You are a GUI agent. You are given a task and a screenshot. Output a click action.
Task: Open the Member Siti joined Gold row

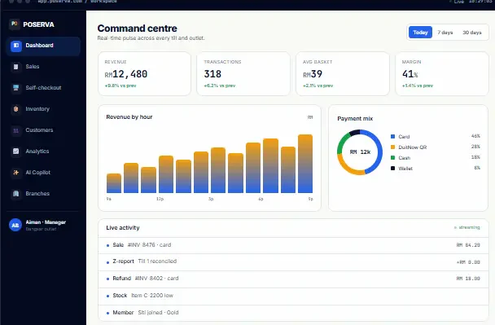tap(293, 313)
